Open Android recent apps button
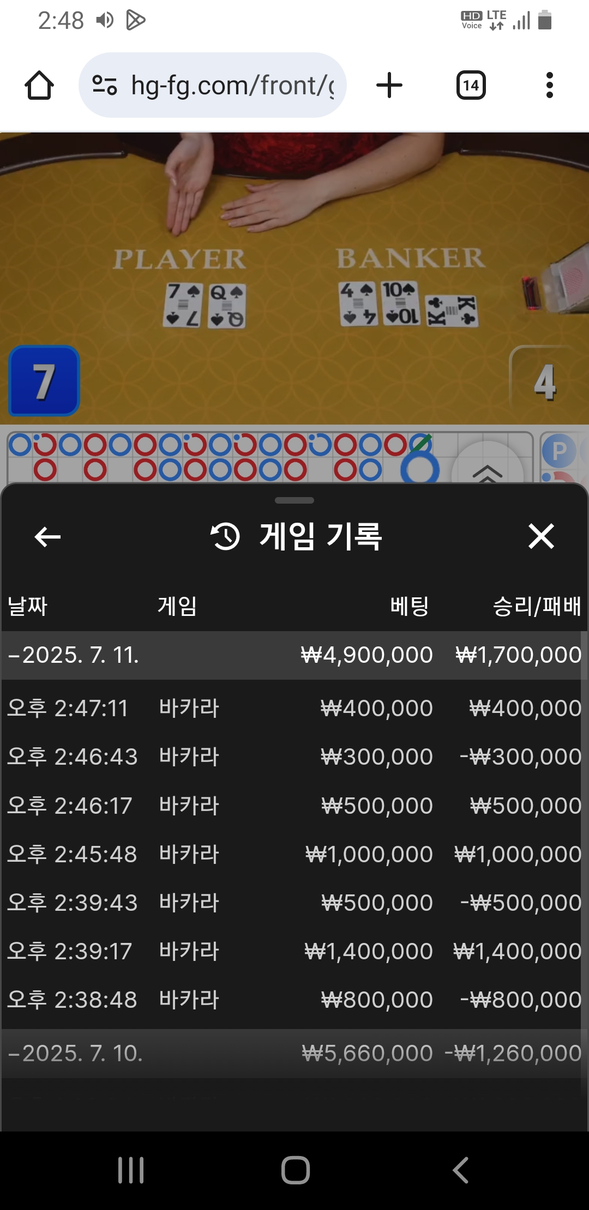 [131, 1170]
